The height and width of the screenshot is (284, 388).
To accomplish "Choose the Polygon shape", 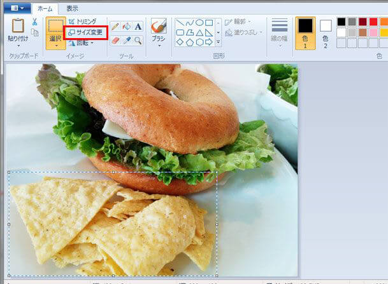I will (190, 32).
